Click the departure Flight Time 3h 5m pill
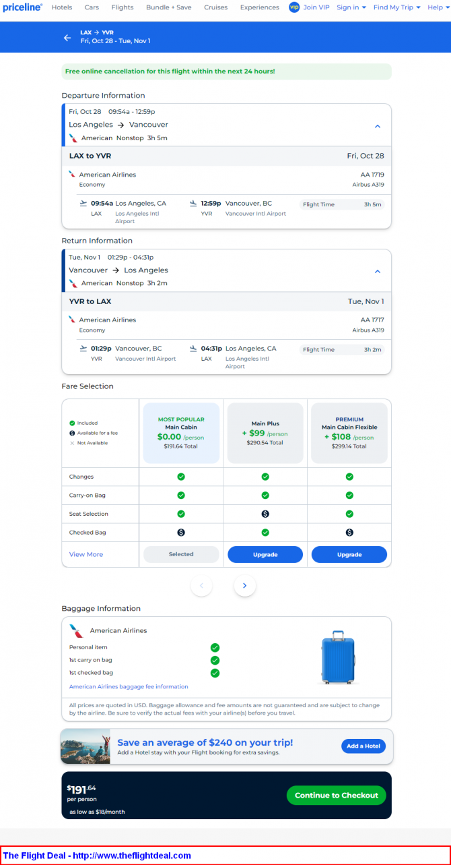451x865 pixels. pyautogui.click(x=342, y=204)
